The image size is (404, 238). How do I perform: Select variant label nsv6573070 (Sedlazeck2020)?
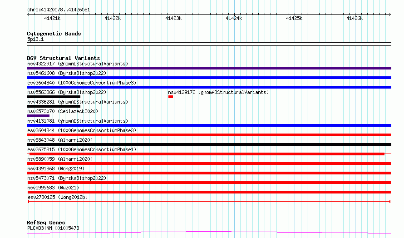click(x=63, y=111)
